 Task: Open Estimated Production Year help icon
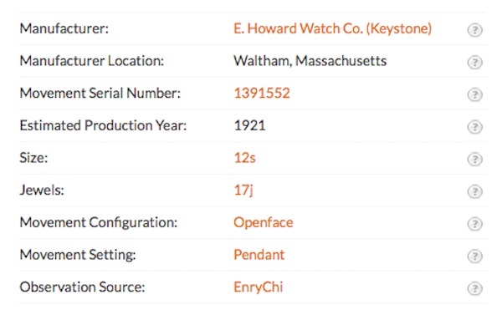(474, 127)
